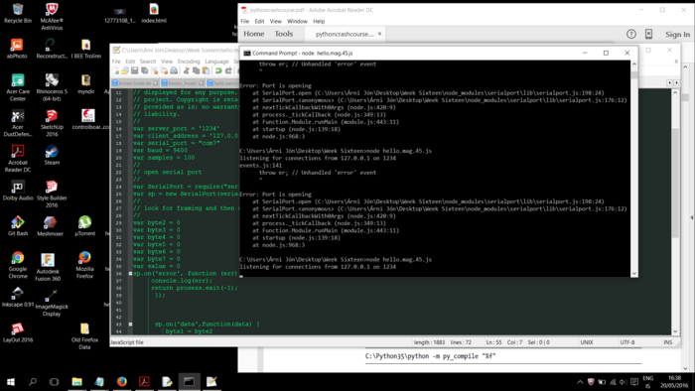695x391 pixels.
Task: Click the Close All icon in Notepad++ toolbar
Action: [164, 70]
